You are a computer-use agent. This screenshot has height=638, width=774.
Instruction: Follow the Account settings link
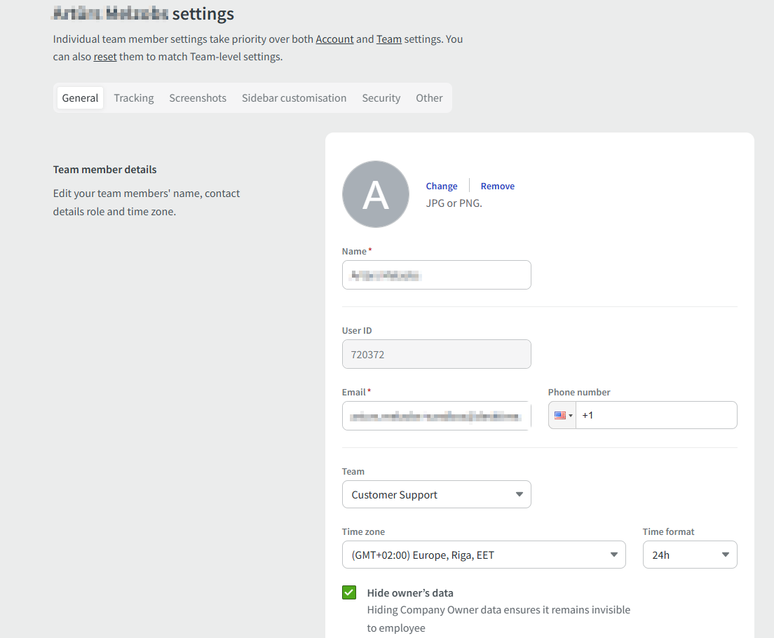[x=334, y=39]
